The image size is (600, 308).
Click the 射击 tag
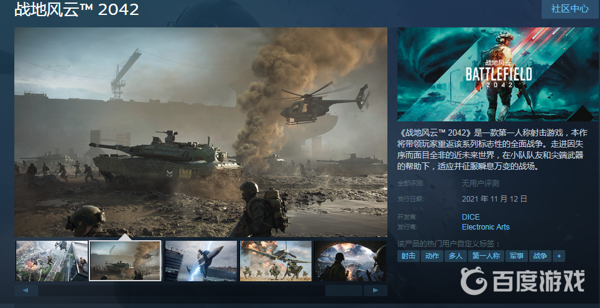pos(408,256)
